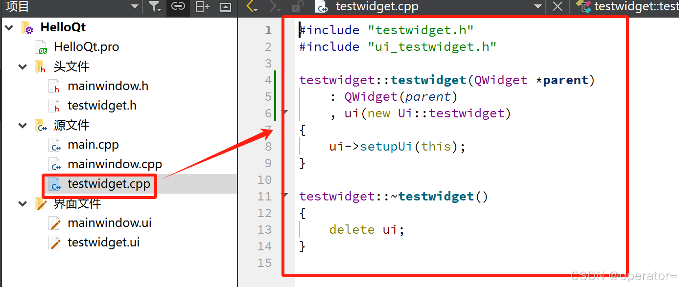Click ~testwidget destructor name on line 11
The height and width of the screenshot is (287, 679).
click(432, 197)
